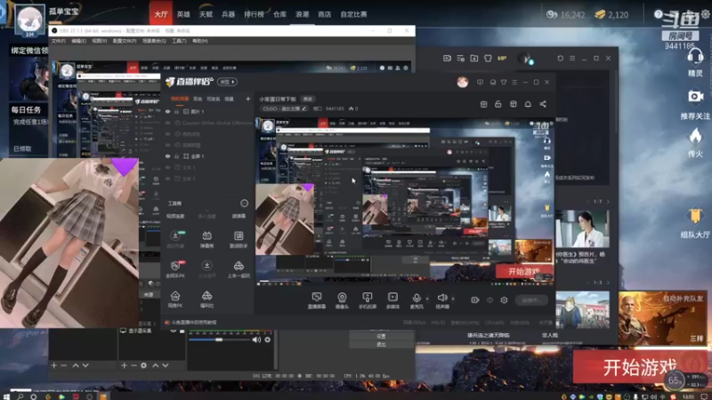The height and width of the screenshot is (400, 712).
Task: Click the 上车一起玩 car tool icon
Action: 239,266
